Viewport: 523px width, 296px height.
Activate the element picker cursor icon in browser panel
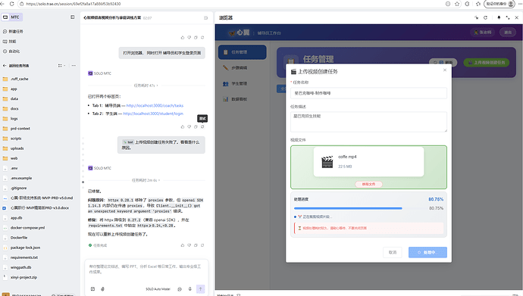pos(476,17)
